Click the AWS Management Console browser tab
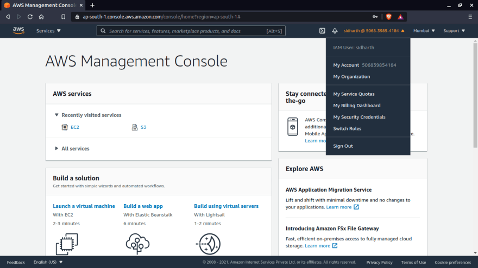This screenshot has width=478, height=268. (x=43, y=5)
